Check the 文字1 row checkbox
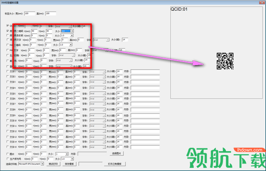 click(x=8, y=71)
